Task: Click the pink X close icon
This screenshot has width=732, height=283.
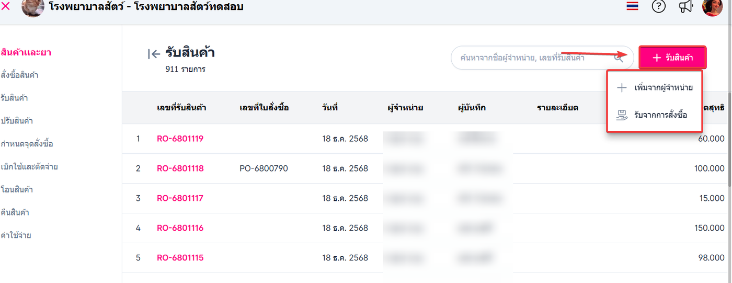Action: coord(6,6)
